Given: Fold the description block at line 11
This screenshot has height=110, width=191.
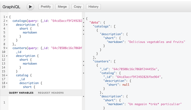Looking at the screenshot, I should [x=6, y=56].
